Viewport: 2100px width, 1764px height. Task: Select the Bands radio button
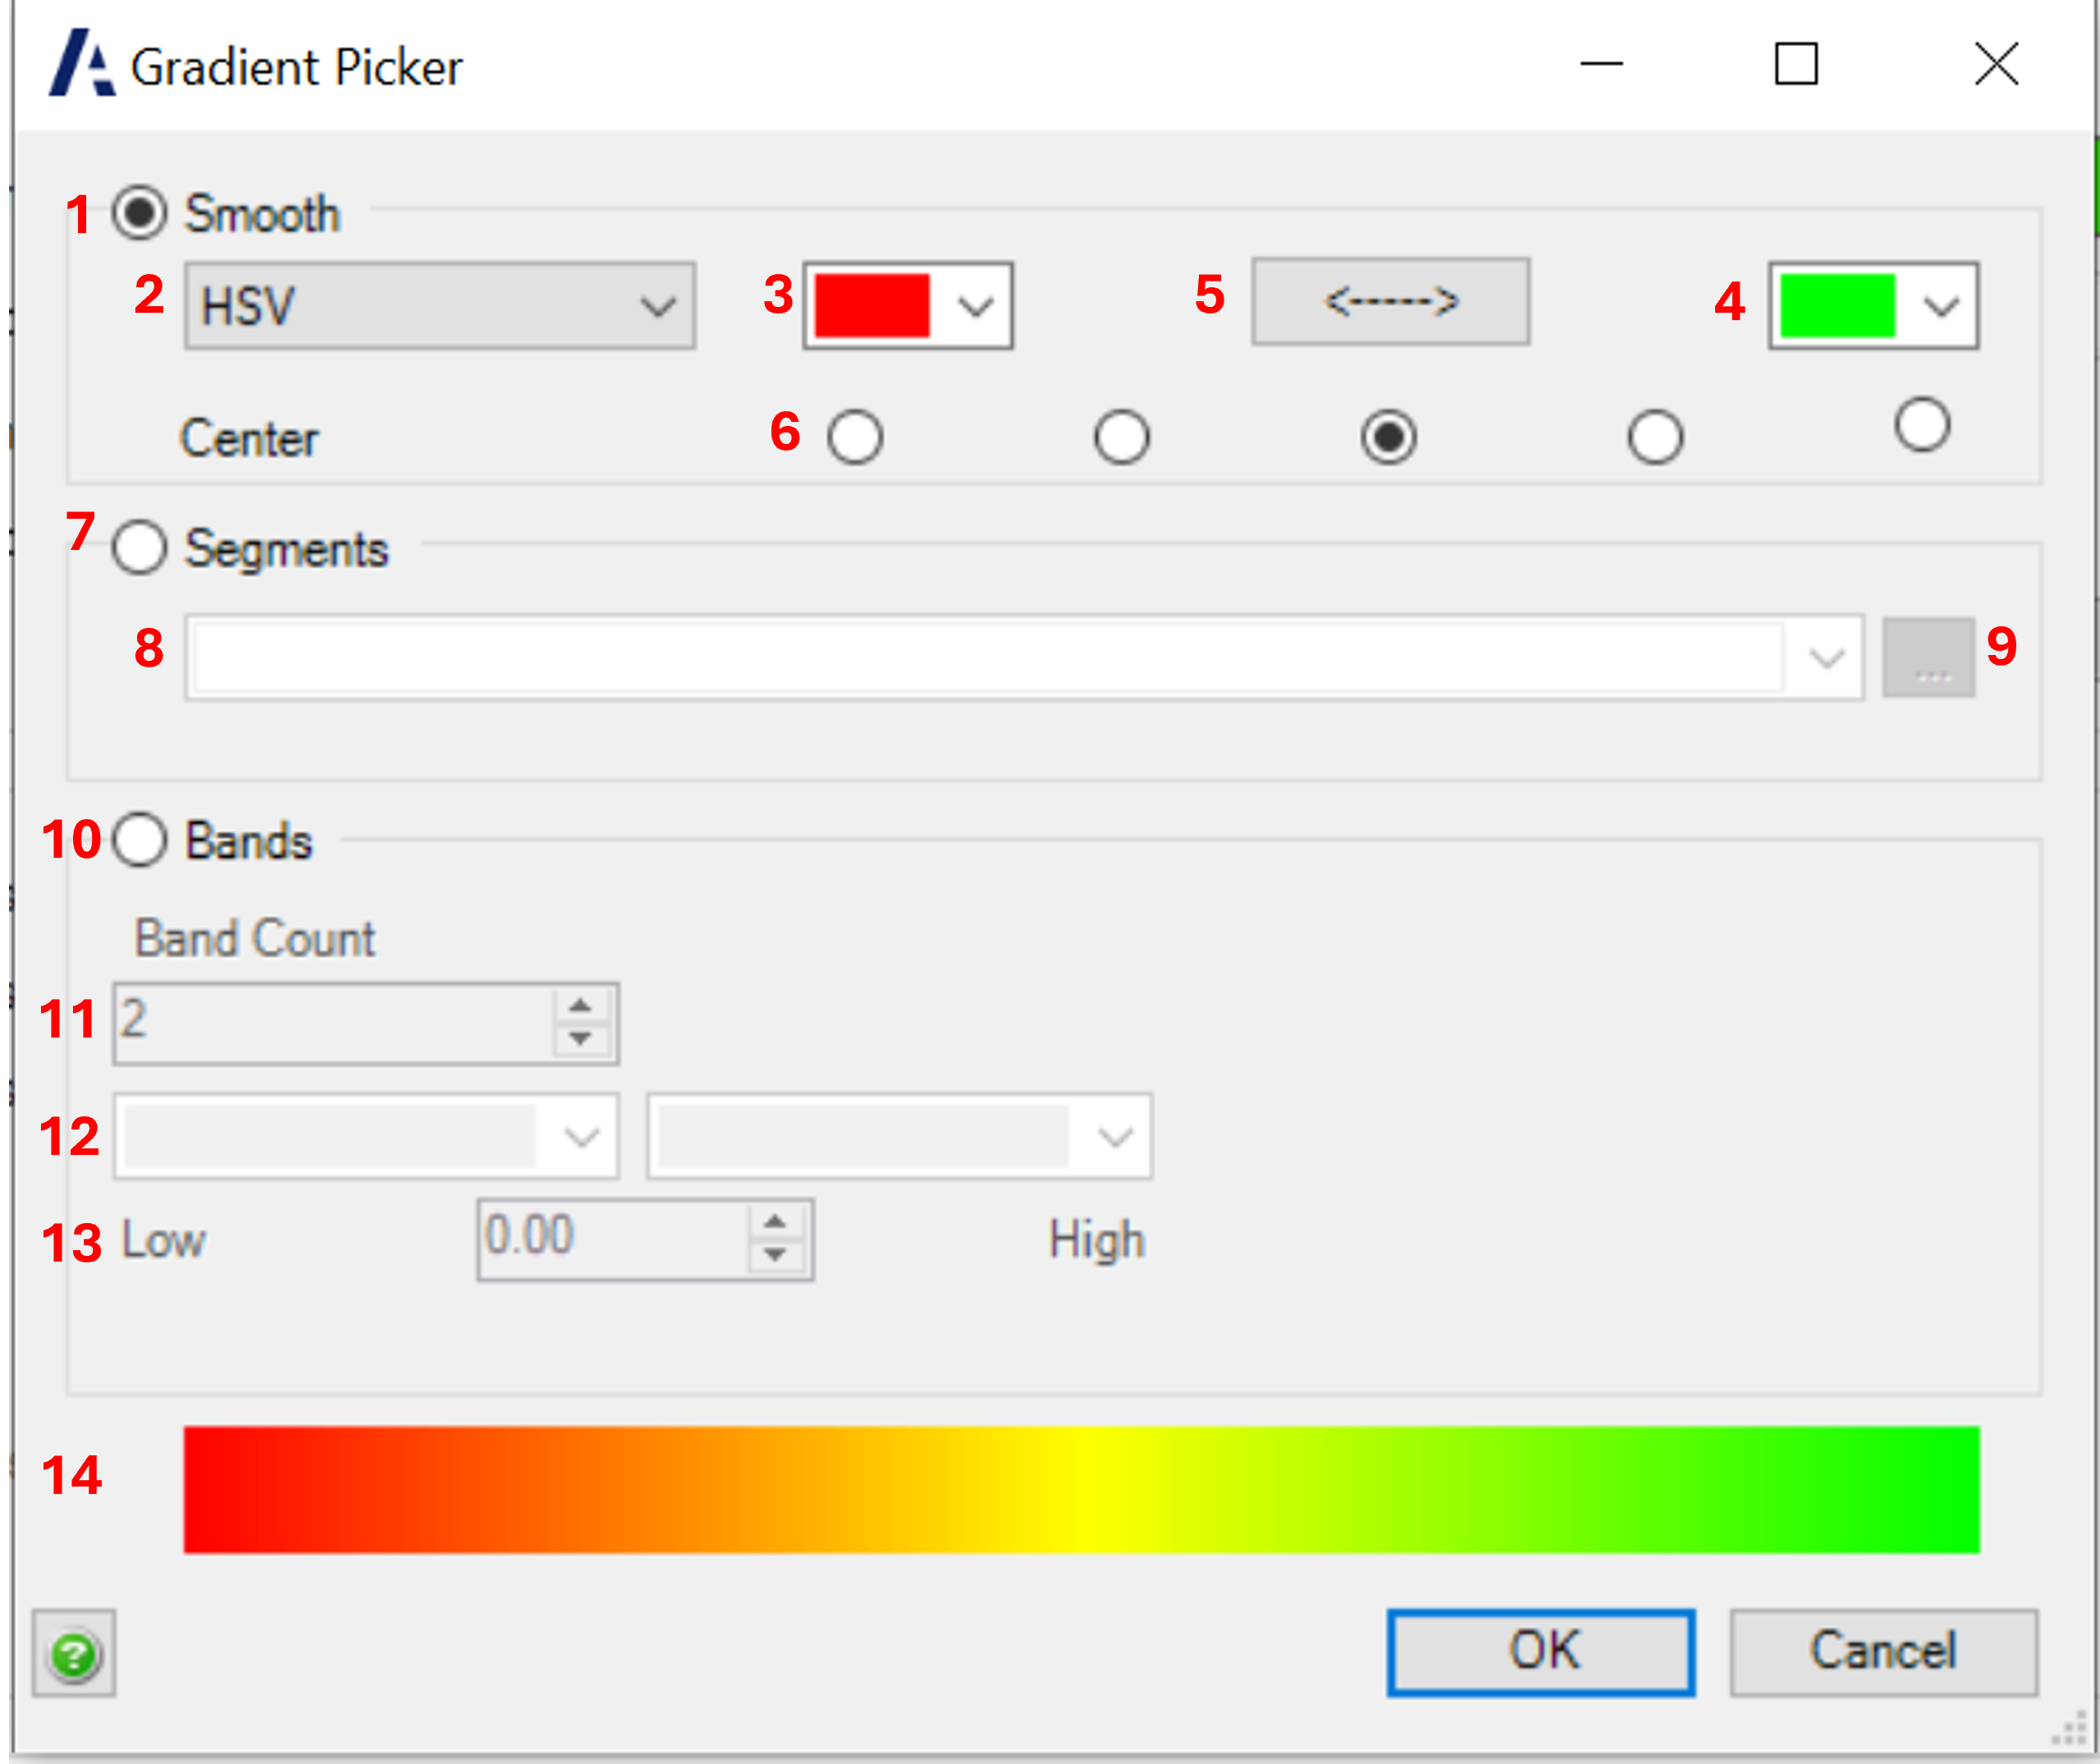click(x=139, y=840)
